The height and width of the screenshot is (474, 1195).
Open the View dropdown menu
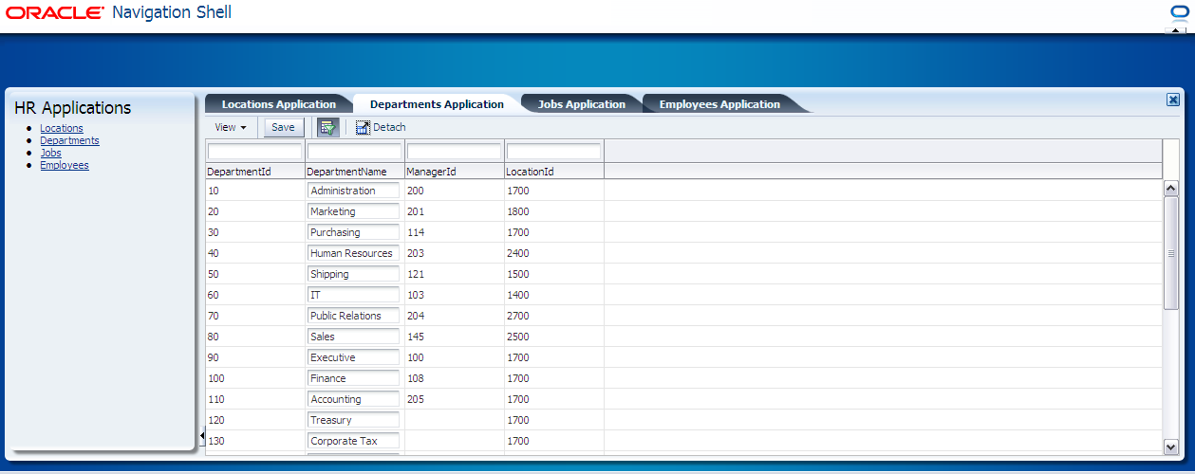[x=231, y=127]
